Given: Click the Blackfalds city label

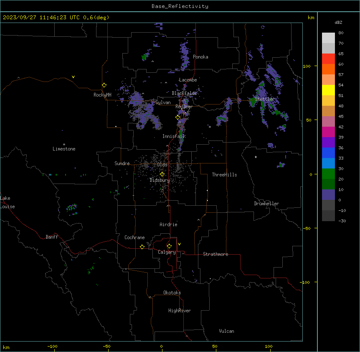Looking at the screenshot, I should click(184, 93).
